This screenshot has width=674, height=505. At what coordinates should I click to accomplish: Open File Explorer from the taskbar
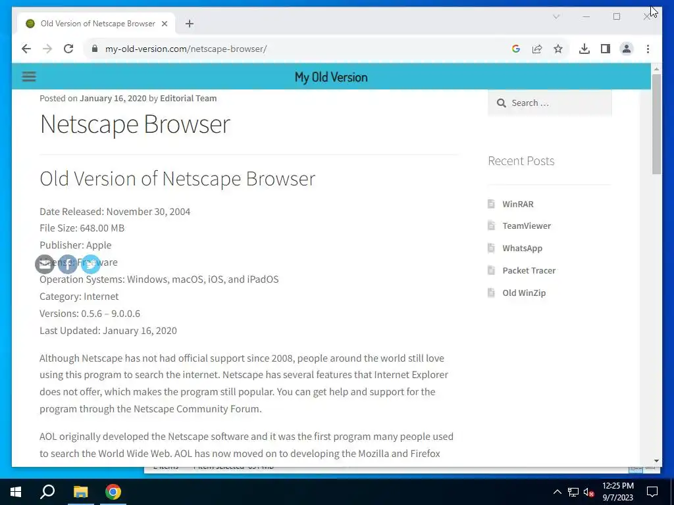80,492
